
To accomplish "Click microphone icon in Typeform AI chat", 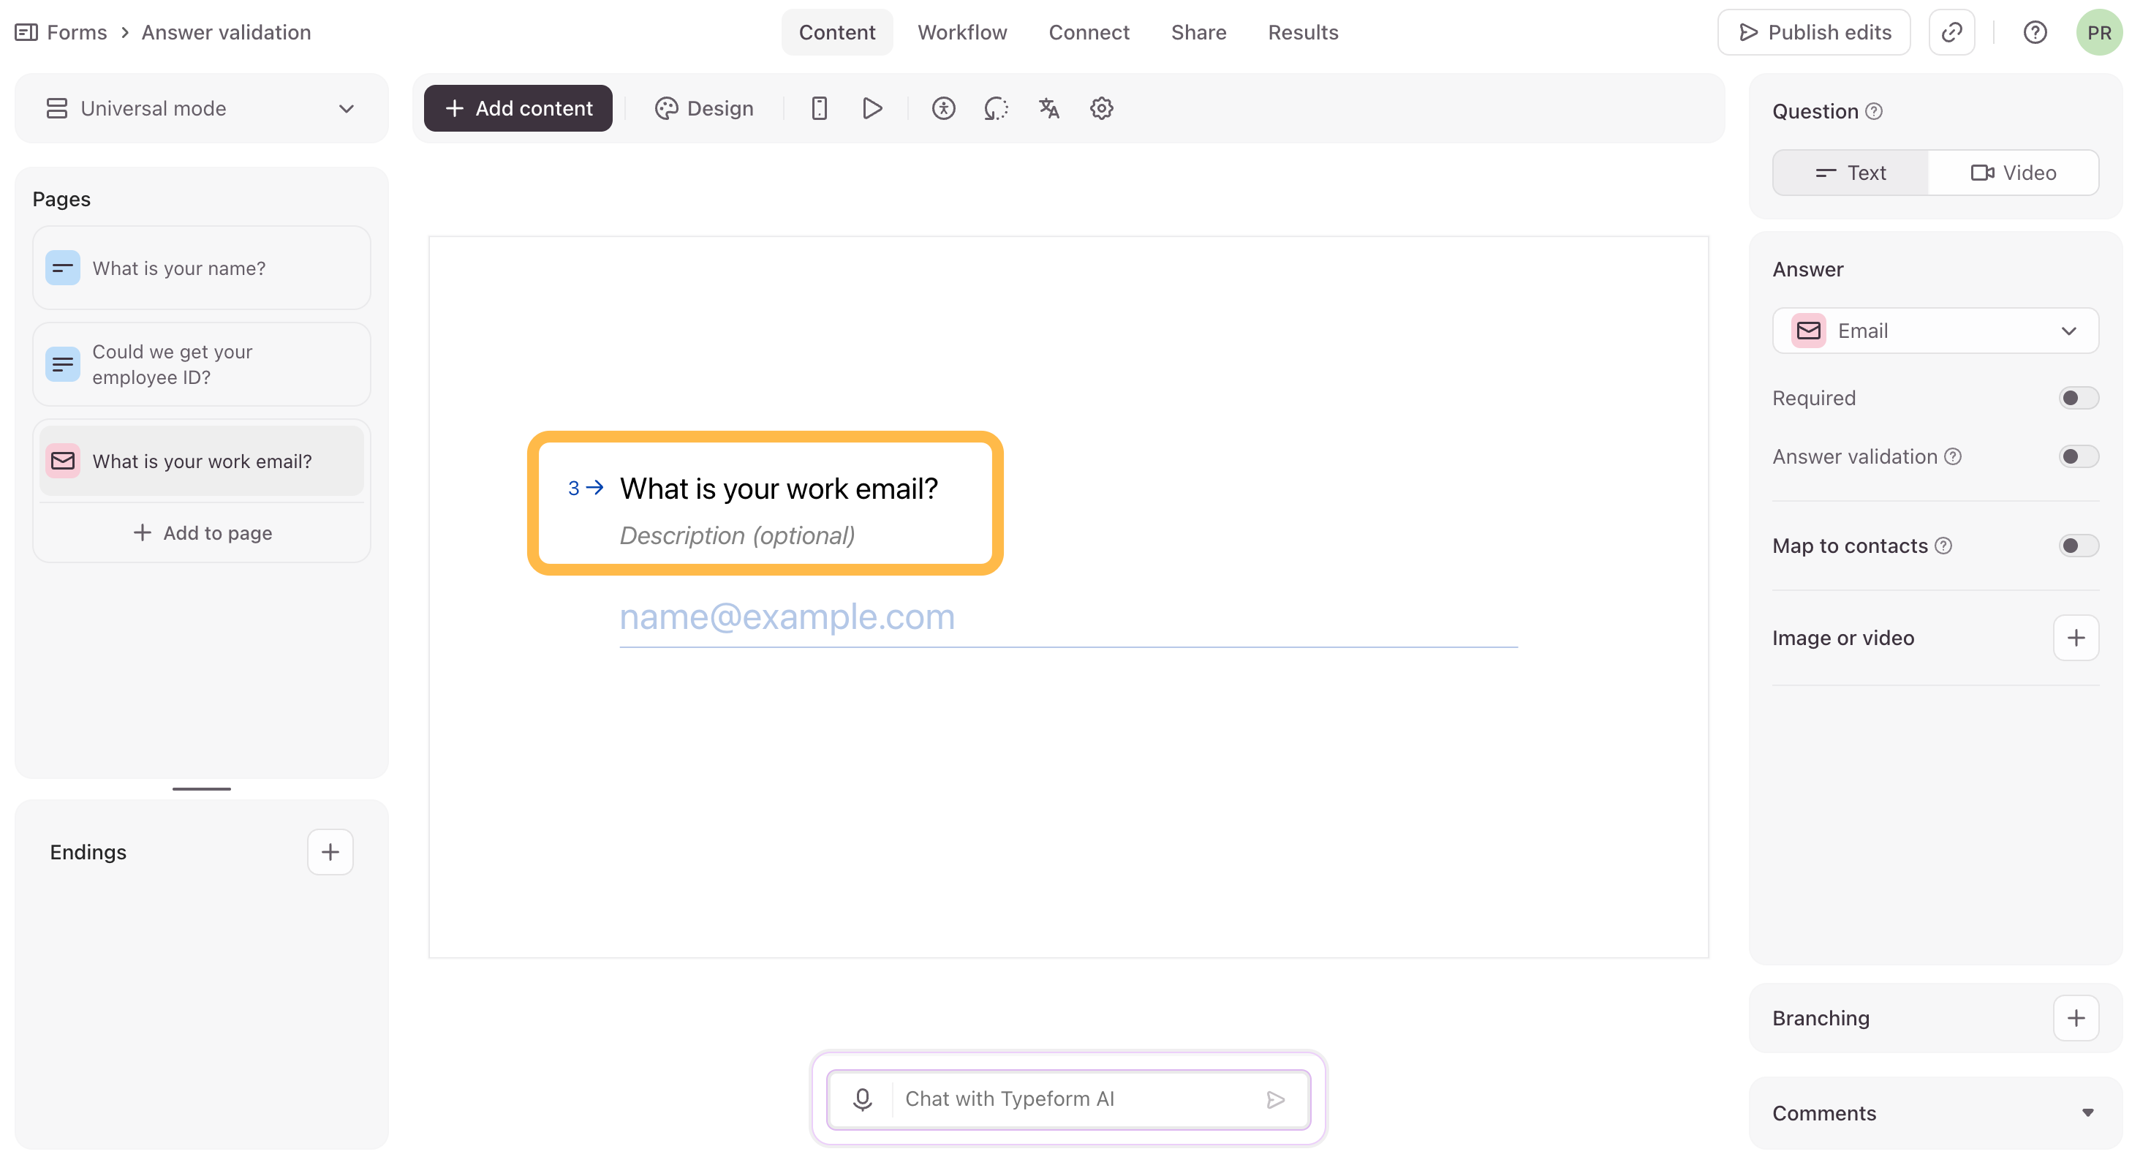I will pos(863,1098).
